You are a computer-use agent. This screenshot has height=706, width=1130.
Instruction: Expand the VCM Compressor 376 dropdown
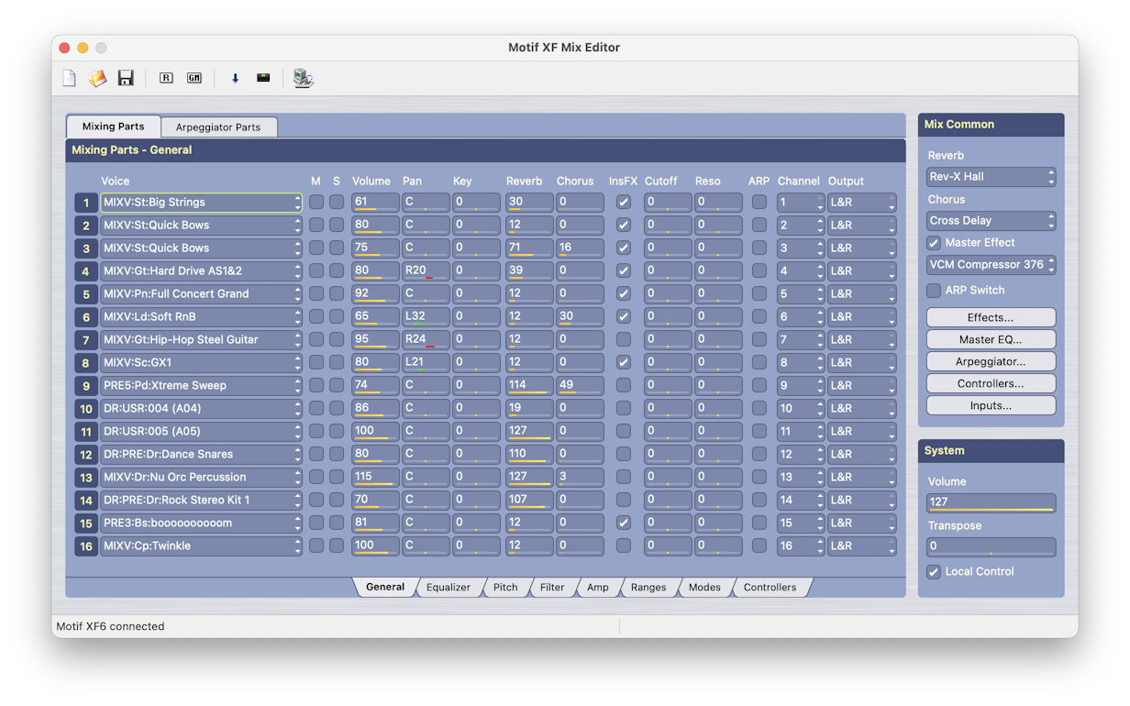[991, 265]
